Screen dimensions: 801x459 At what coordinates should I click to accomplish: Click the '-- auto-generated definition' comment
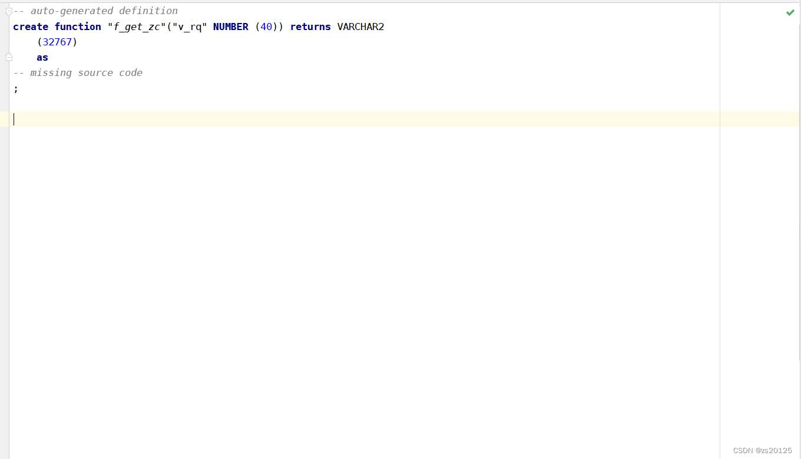[95, 10]
